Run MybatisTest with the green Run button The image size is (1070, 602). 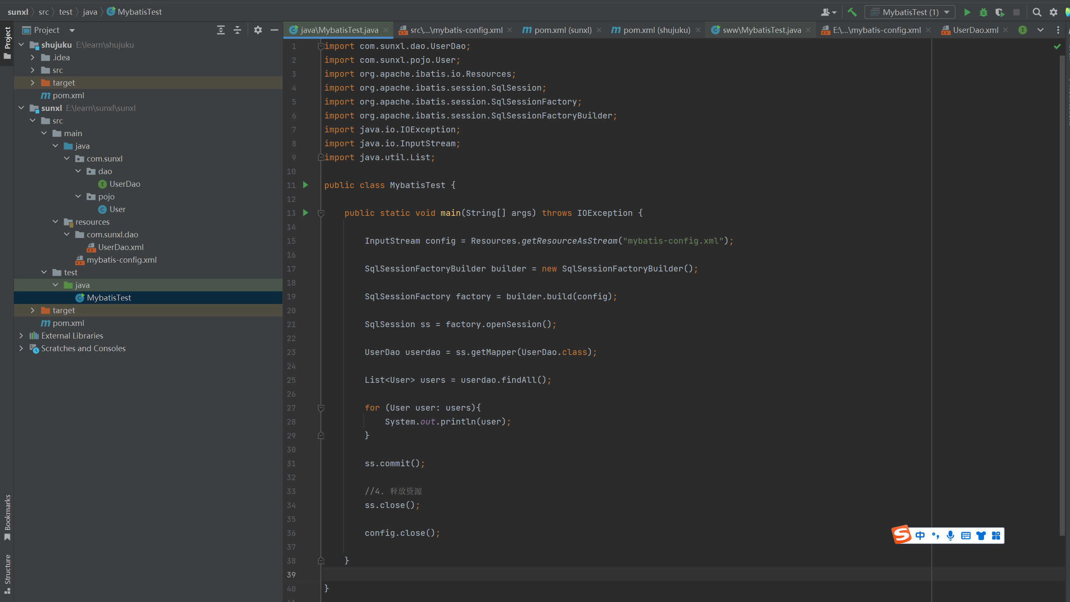point(967,12)
